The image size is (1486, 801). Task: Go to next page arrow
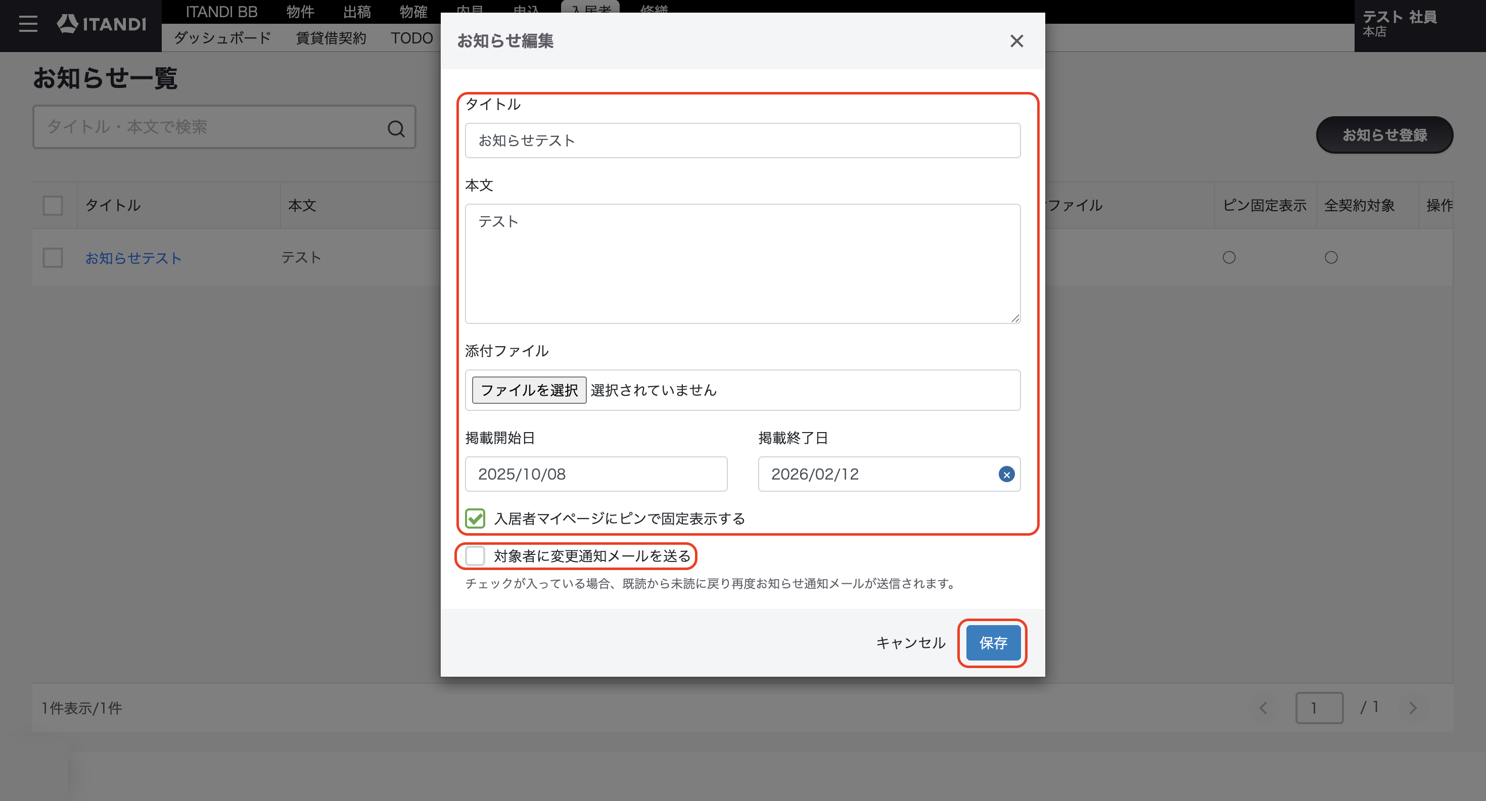pos(1413,708)
